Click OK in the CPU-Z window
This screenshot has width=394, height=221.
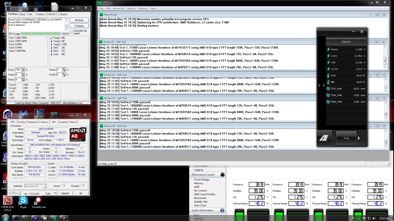(x=81, y=193)
